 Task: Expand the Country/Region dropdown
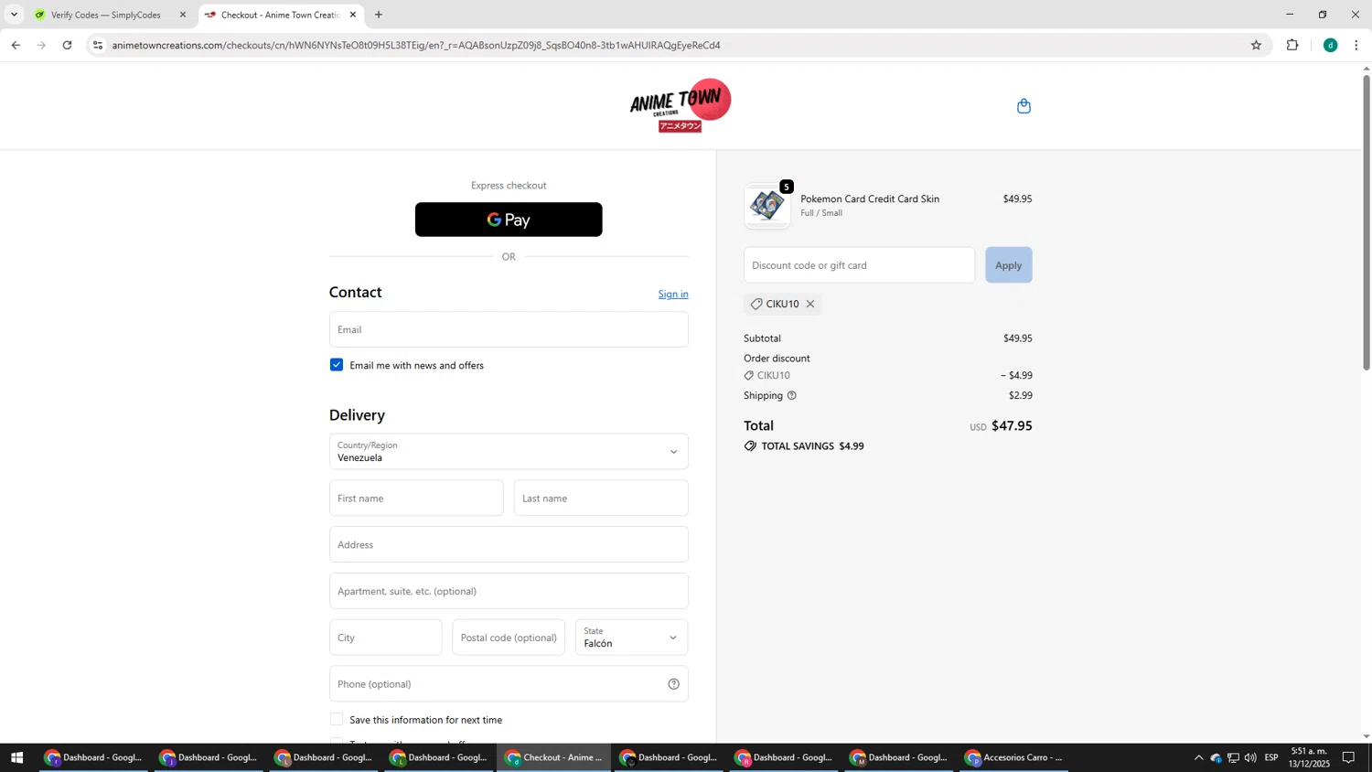click(509, 452)
